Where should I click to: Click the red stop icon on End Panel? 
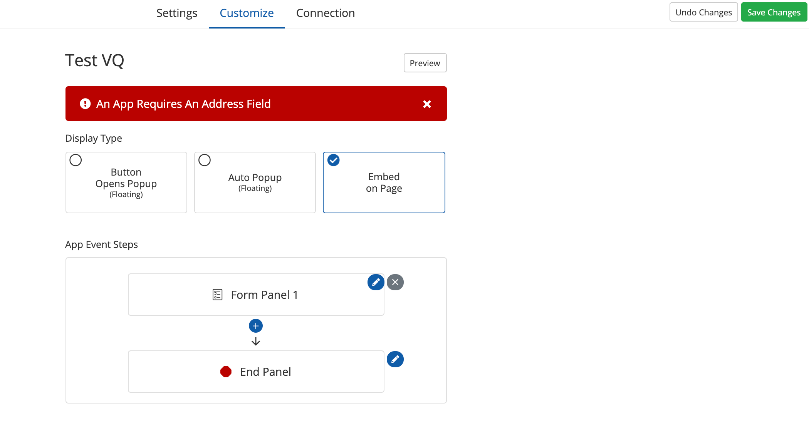226,372
